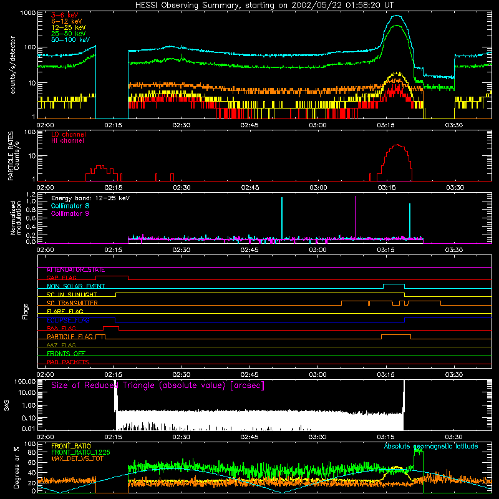Click the FRONTS_OFF flag label
This screenshot has width=499, height=499.
point(66,353)
